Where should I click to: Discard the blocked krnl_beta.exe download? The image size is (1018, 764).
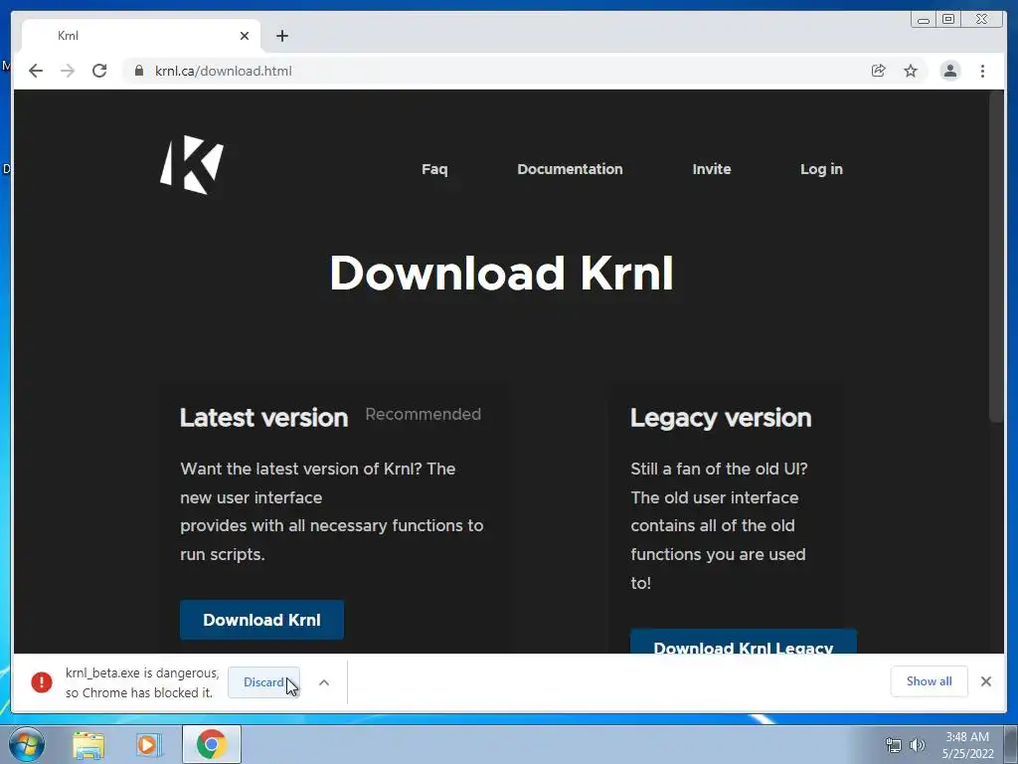coord(263,682)
